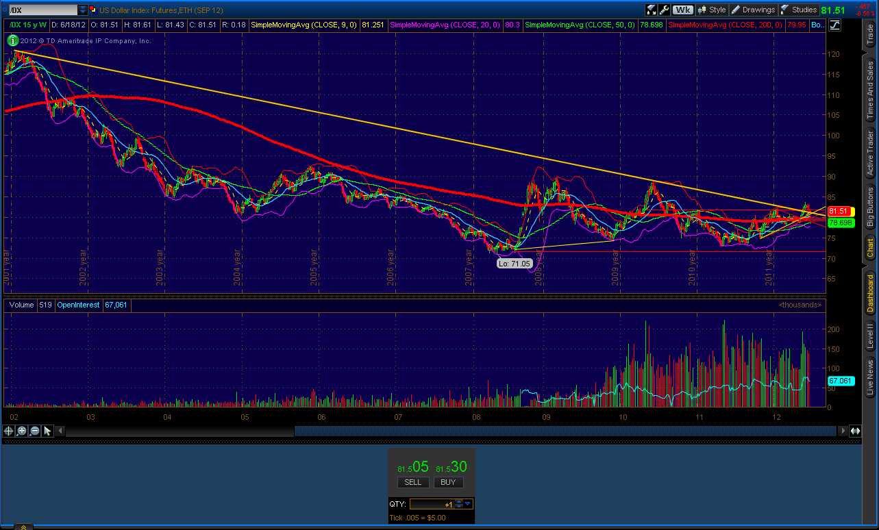Viewport: 879px width, 530px height.
Task: Click the SELL button
Action: (412, 482)
